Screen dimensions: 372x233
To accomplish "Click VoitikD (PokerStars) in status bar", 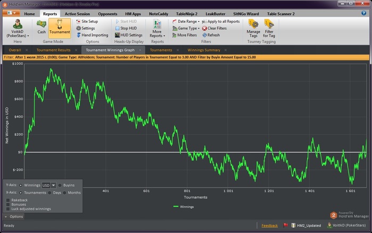I will pyautogui.click(x=346, y=225).
